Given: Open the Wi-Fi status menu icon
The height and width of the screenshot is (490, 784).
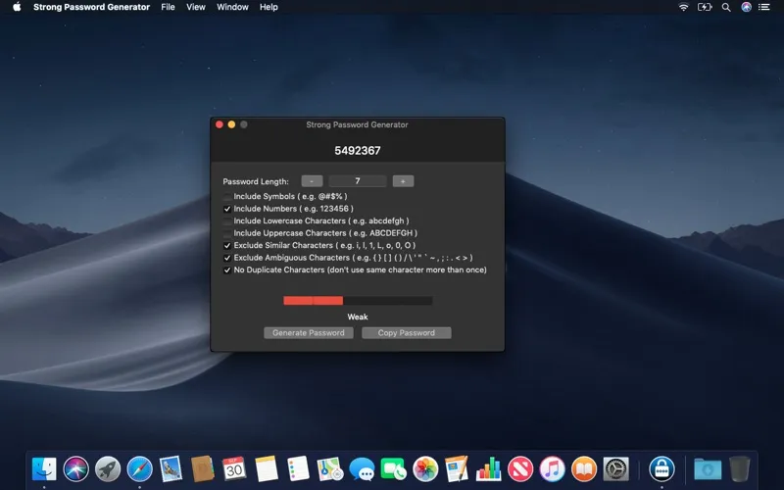Looking at the screenshot, I should tap(683, 7).
